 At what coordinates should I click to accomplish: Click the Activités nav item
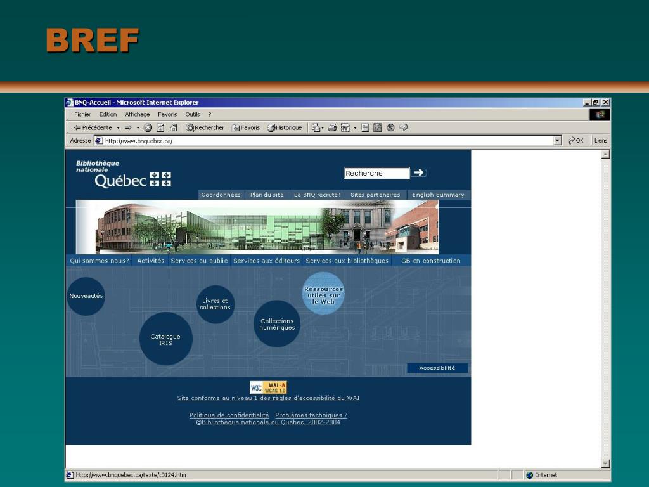click(151, 261)
